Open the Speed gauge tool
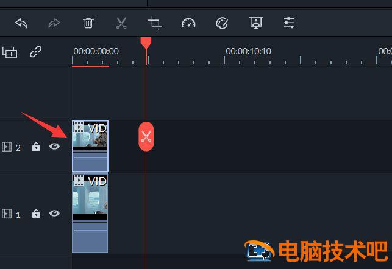392x269 pixels. coord(188,23)
